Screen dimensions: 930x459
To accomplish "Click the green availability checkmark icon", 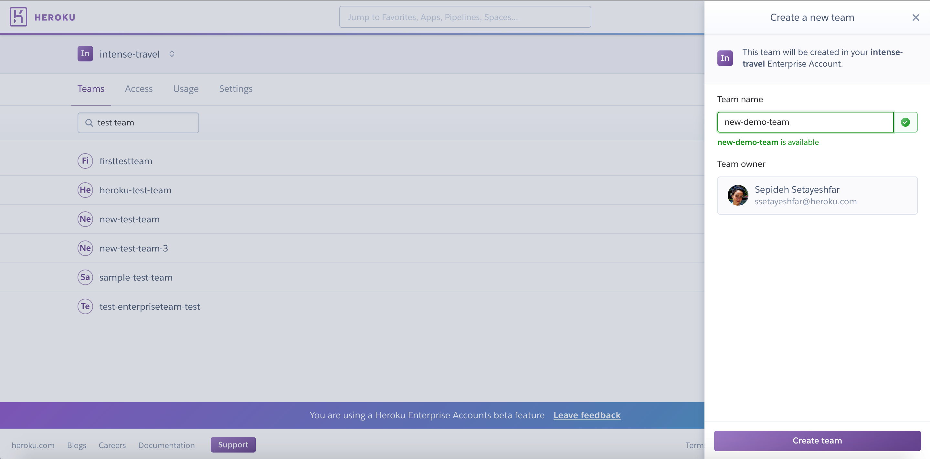I will [905, 122].
